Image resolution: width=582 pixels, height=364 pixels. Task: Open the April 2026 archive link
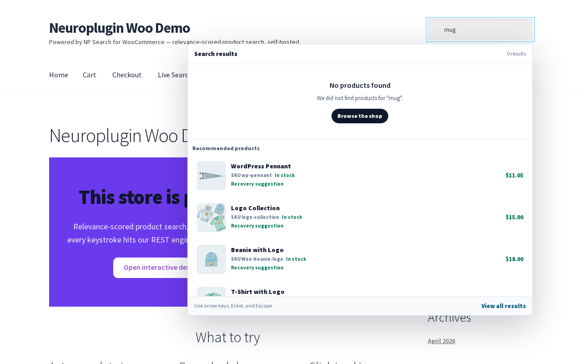pos(442,341)
